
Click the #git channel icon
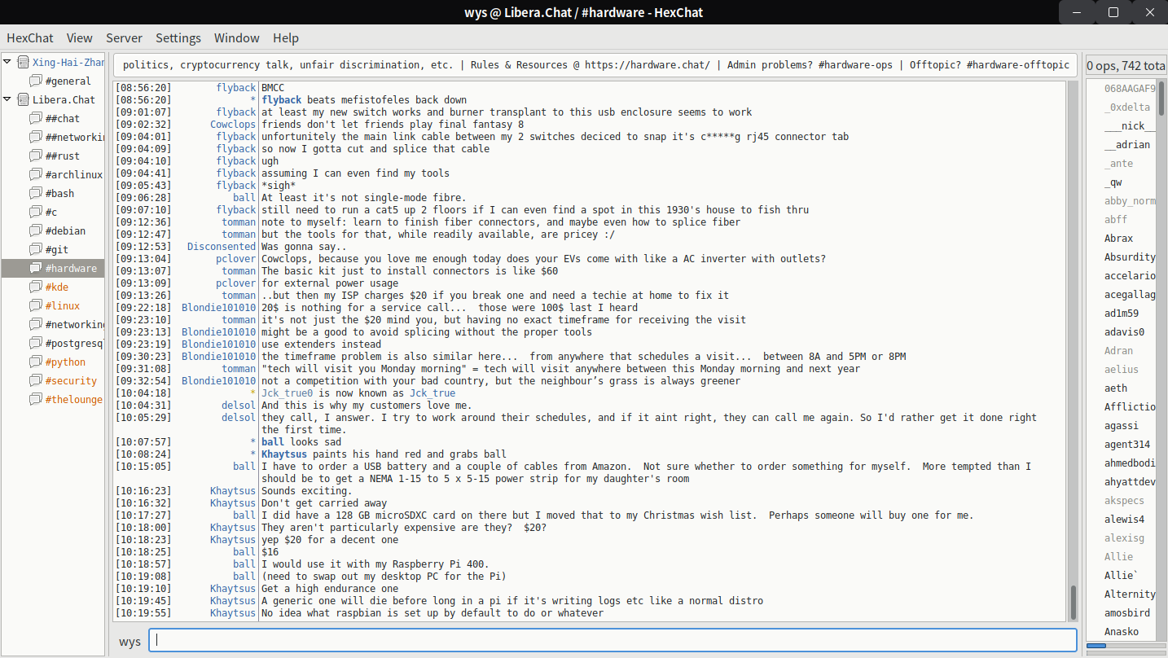(x=36, y=249)
